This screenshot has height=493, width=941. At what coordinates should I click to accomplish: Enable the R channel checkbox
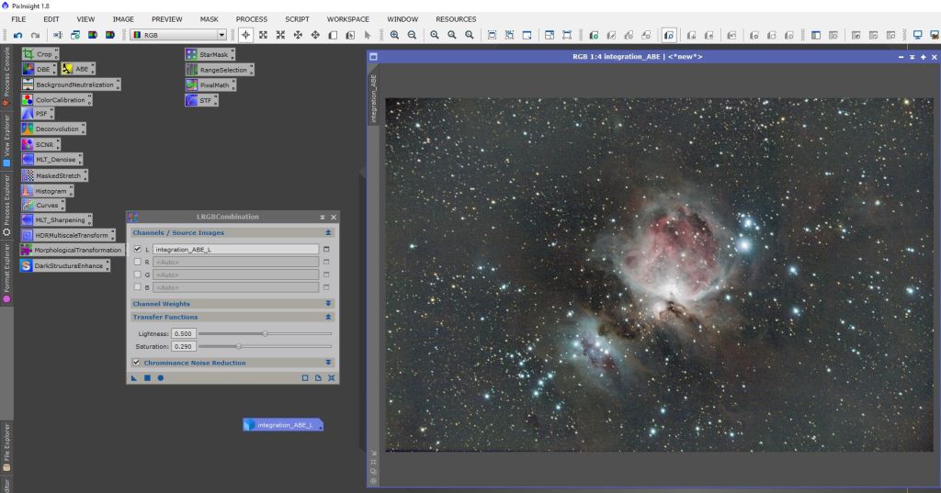(x=138, y=262)
